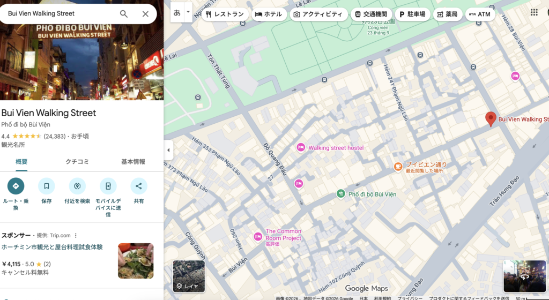Expand the input language dropdown arrow

click(x=188, y=12)
